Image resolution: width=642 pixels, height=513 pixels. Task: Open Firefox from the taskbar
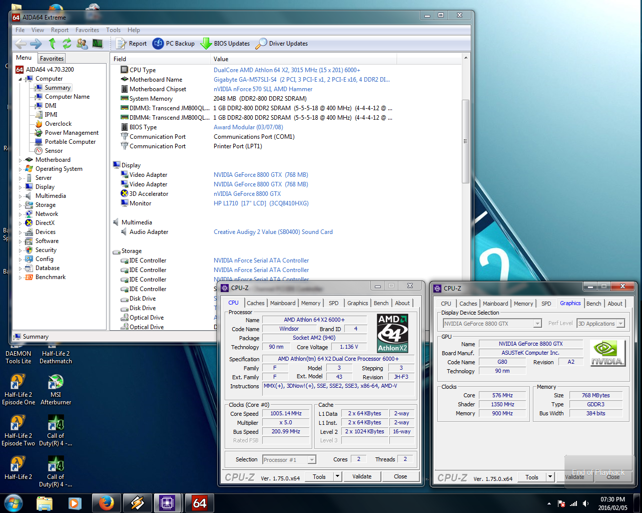point(106,503)
